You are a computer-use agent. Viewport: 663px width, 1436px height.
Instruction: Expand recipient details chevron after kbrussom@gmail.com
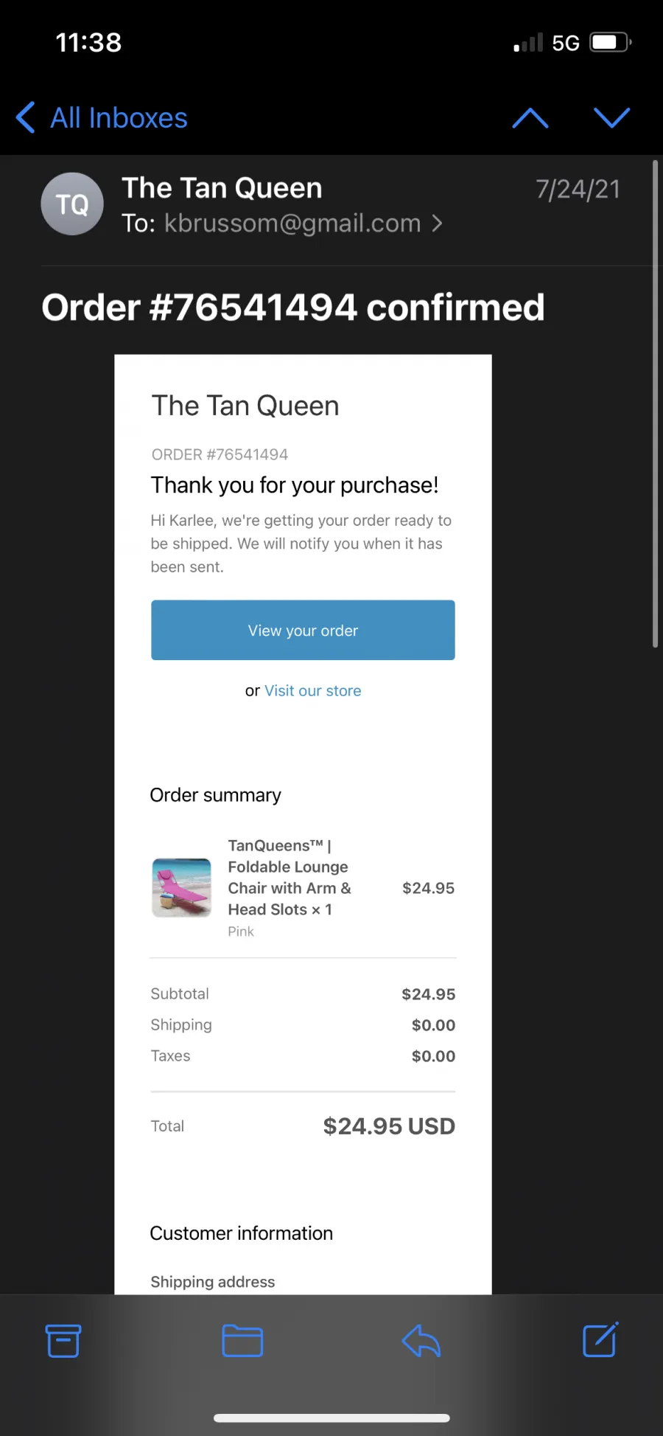click(x=437, y=223)
